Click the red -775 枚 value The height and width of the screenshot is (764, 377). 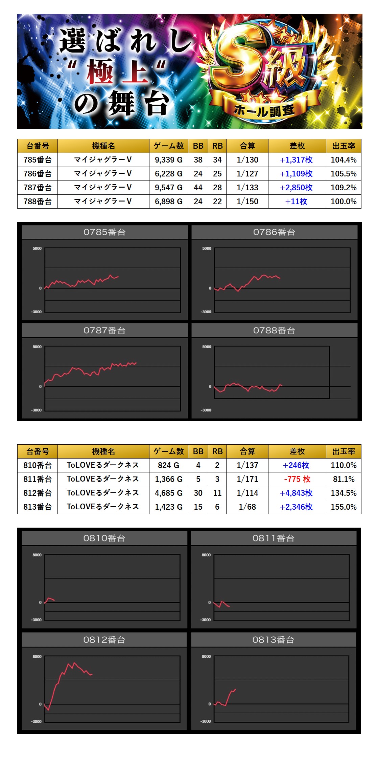pyautogui.click(x=297, y=479)
